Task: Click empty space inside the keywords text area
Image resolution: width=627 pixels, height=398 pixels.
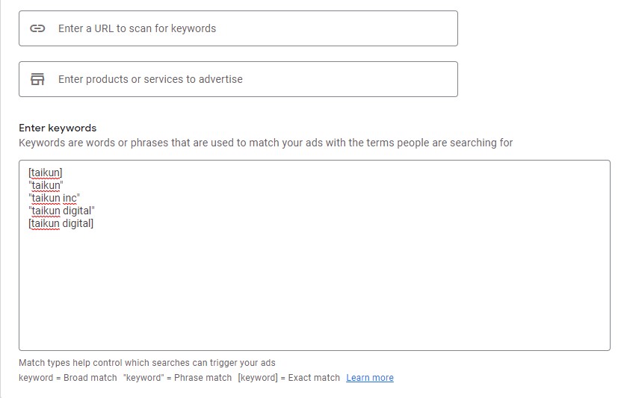Action: [x=314, y=291]
